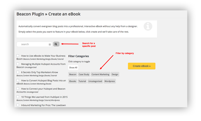Toggle the Case Study category filter
This screenshot has width=201, height=121.
point(84,74)
